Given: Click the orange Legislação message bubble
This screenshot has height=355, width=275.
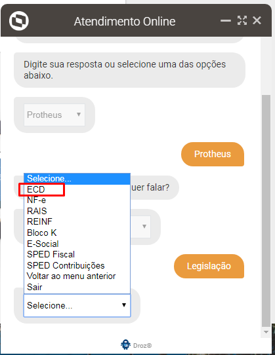Looking at the screenshot, I should pos(209,266).
